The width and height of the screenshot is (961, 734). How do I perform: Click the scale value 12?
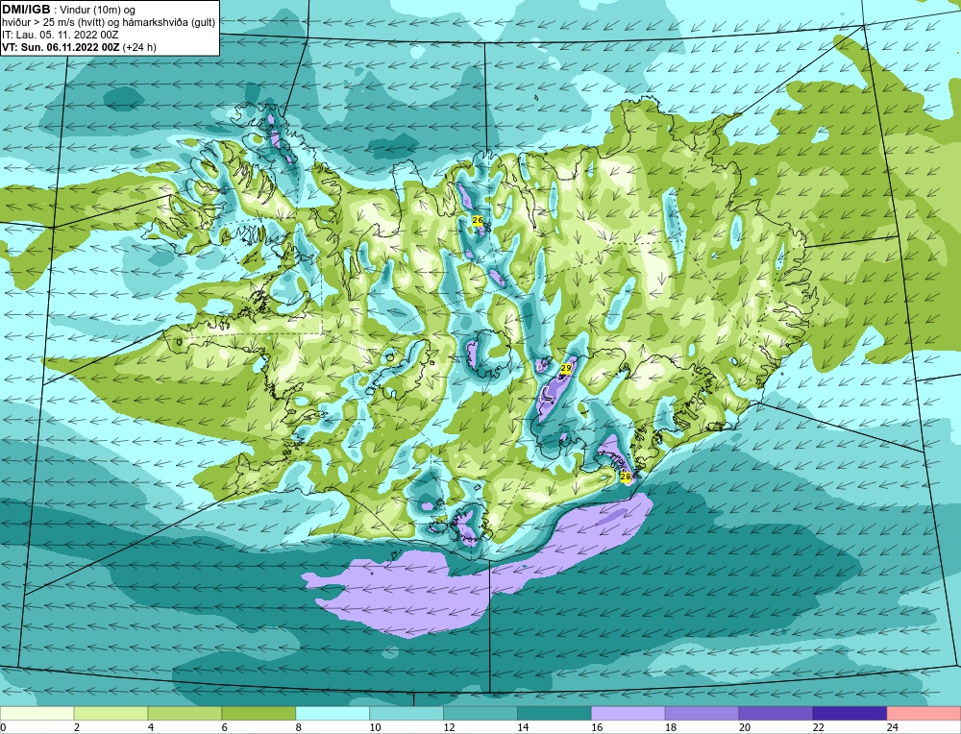[x=449, y=727]
